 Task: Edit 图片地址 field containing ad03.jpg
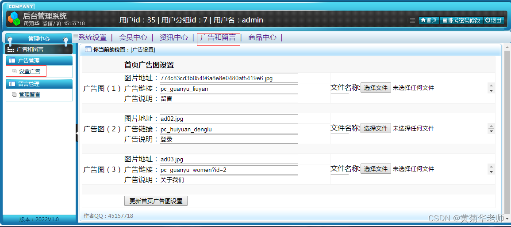(x=229, y=160)
